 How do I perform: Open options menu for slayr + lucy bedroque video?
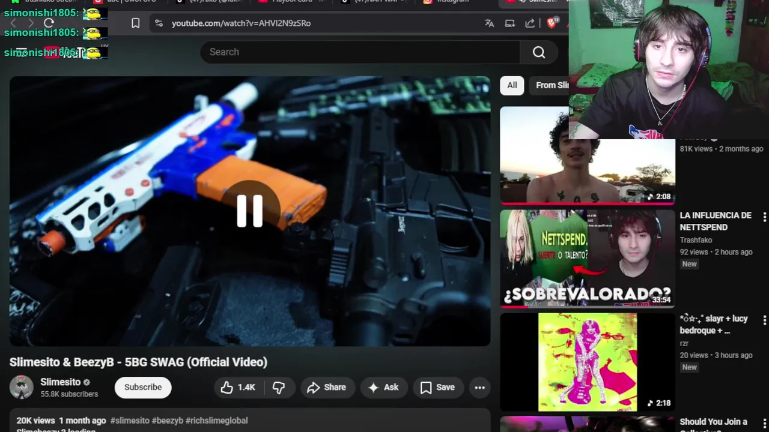764,320
